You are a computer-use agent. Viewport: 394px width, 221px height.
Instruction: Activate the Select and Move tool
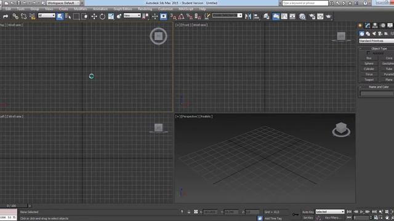94,17
